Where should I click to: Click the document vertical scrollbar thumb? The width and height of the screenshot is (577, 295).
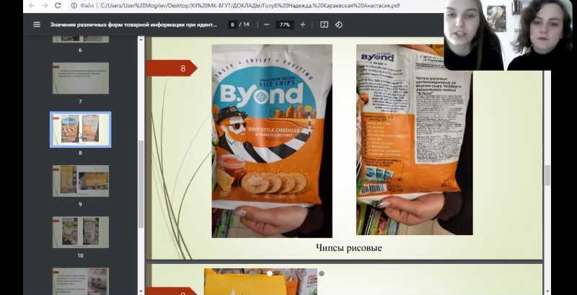(x=547, y=175)
